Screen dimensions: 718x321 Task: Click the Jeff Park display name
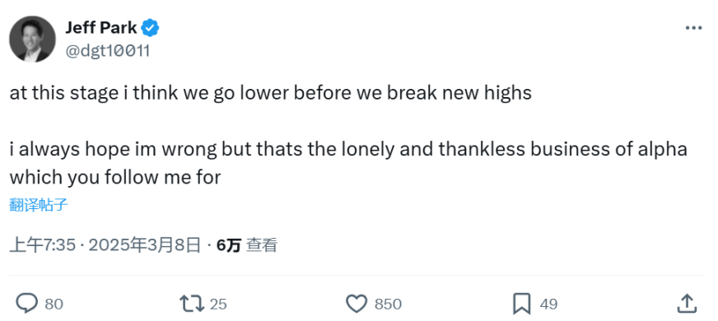[x=100, y=28]
